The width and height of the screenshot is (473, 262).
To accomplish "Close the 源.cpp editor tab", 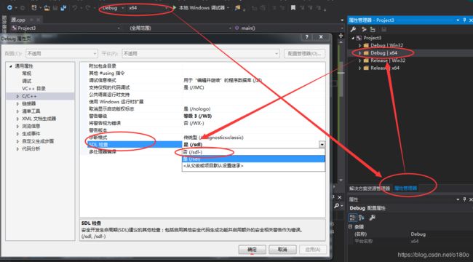I will click(x=39, y=20).
